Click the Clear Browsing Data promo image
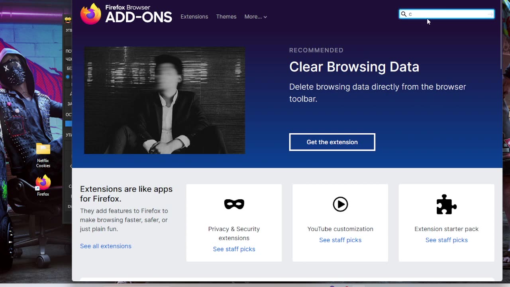Image resolution: width=510 pixels, height=287 pixels. tap(165, 100)
